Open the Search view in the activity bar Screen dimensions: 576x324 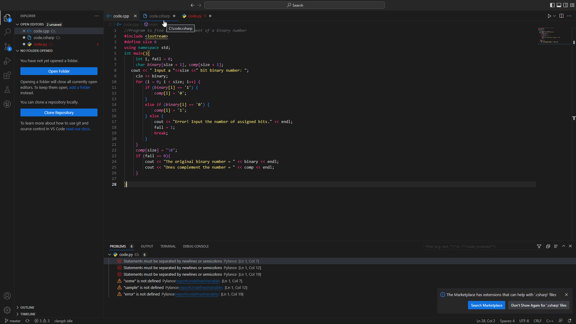pos(7,32)
